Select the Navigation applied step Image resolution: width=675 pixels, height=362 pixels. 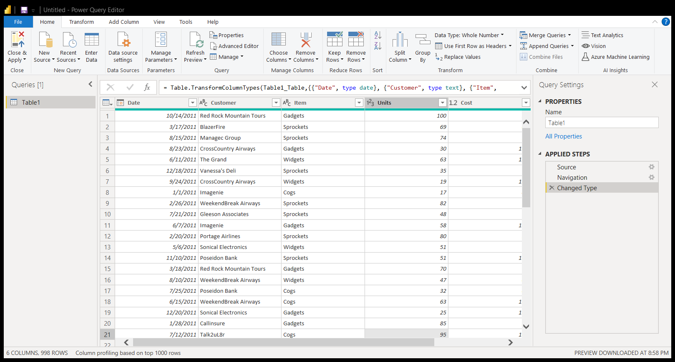click(602, 177)
